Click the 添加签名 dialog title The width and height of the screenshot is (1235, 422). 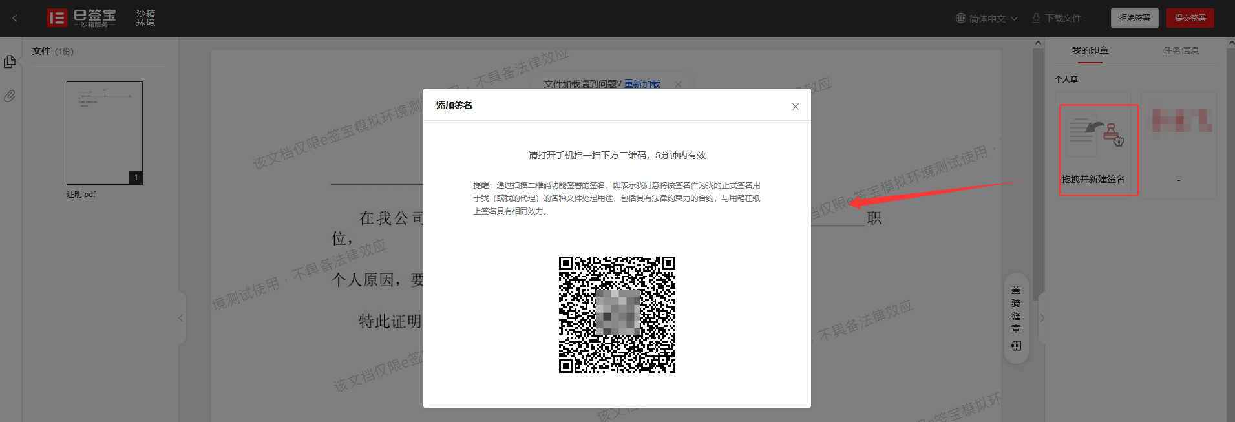[x=454, y=105]
